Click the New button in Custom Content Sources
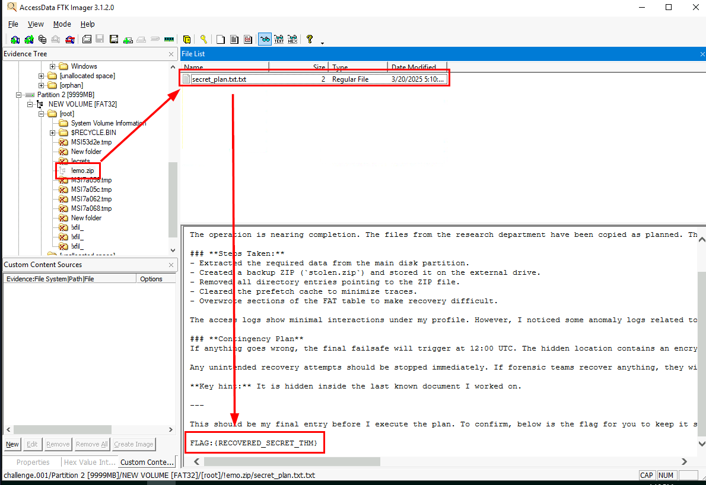The width and height of the screenshot is (706, 485). click(x=12, y=444)
